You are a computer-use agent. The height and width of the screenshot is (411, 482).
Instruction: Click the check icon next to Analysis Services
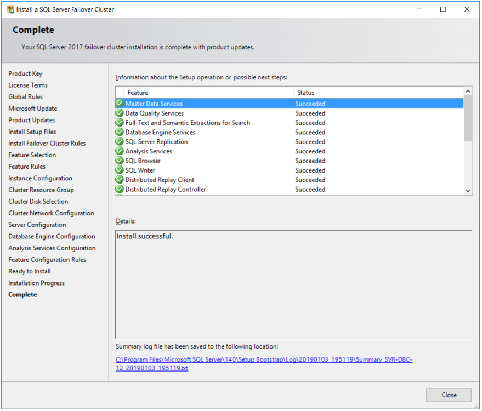(120, 151)
